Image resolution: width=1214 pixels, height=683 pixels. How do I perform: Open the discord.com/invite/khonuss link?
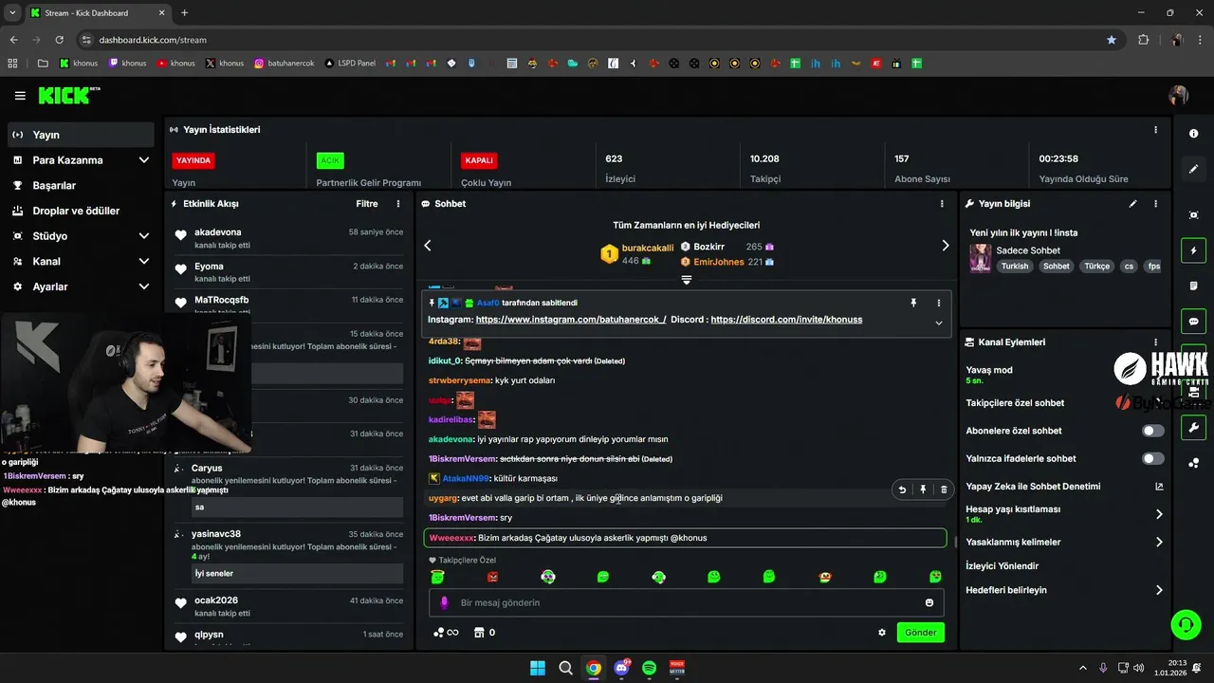(x=786, y=320)
